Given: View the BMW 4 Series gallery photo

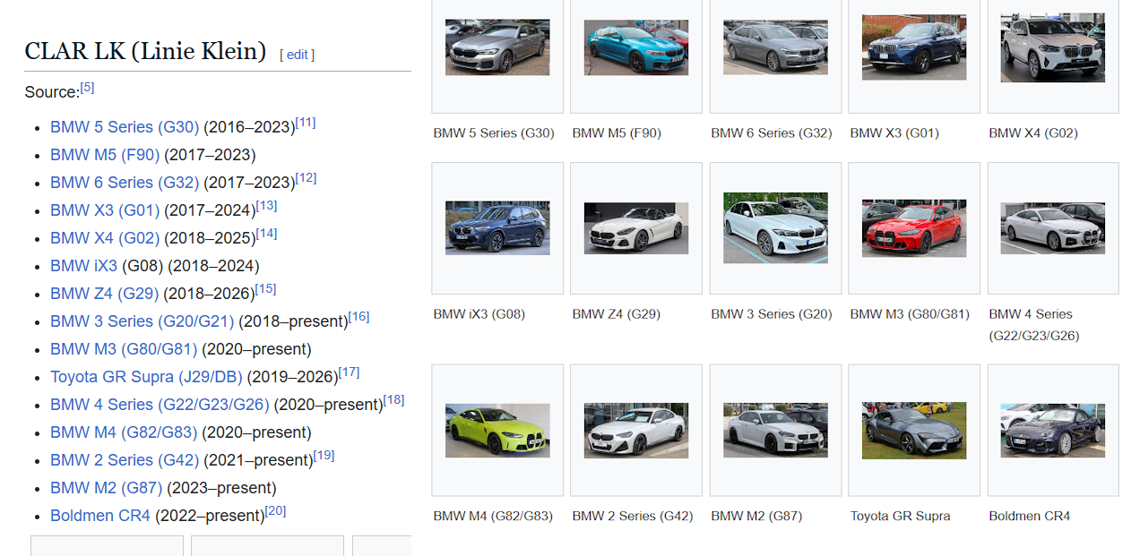Looking at the screenshot, I should [x=1053, y=228].
